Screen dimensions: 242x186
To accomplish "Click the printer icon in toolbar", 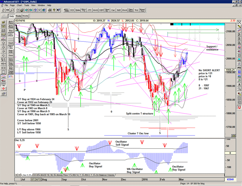I will (50, 11).
